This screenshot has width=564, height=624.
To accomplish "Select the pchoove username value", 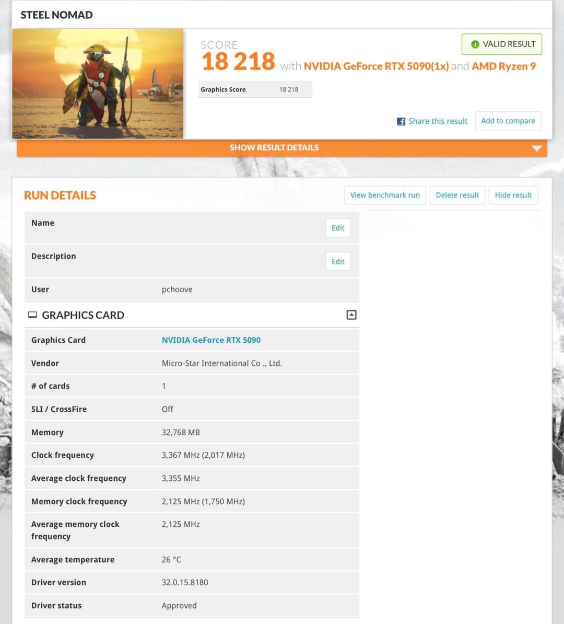I will click(177, 290).
